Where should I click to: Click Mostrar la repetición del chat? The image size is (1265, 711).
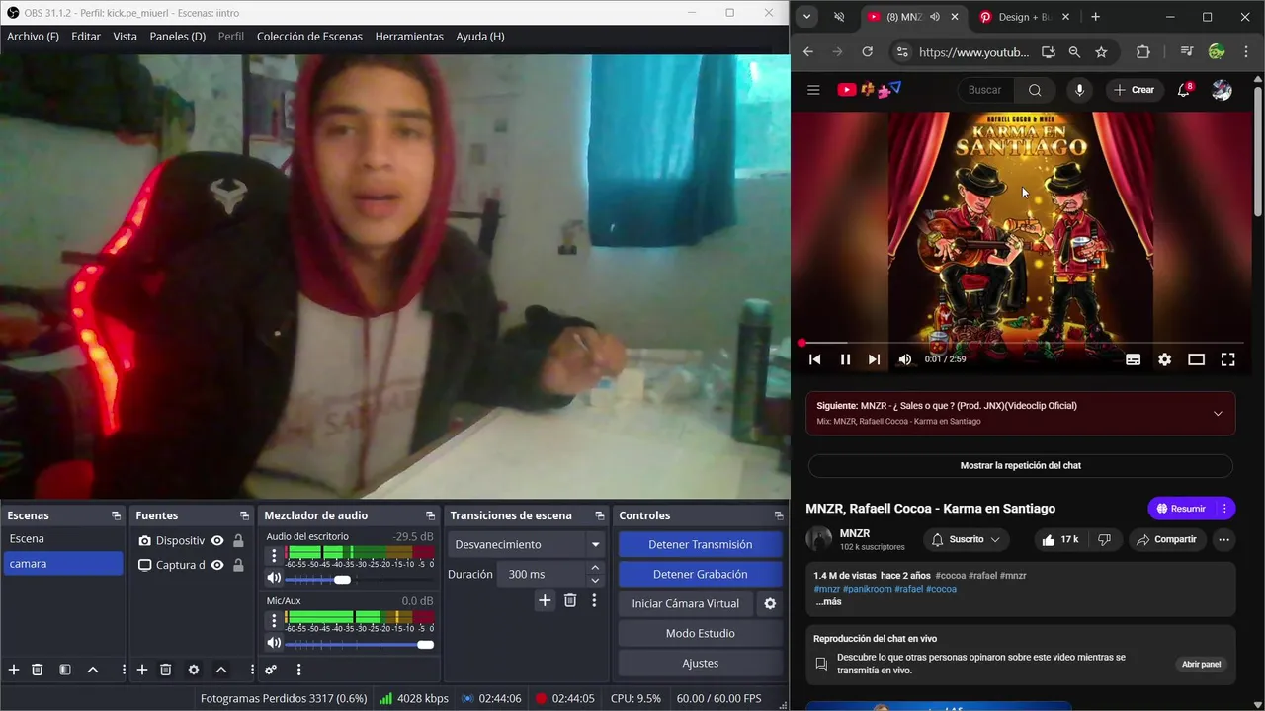[x=1020, y=465]
